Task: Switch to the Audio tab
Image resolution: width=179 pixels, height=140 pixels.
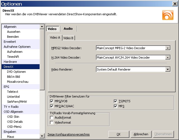Action: (68, 29)
